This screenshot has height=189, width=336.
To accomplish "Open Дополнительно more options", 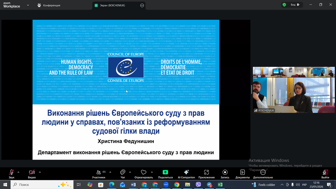I will [x=263, y=173].
